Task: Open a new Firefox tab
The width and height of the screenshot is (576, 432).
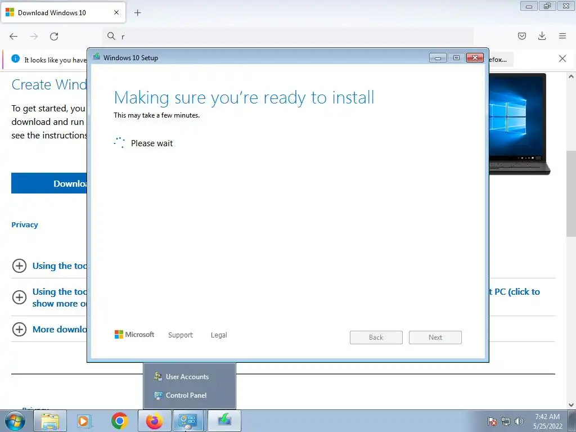Action: pos(137,13)
